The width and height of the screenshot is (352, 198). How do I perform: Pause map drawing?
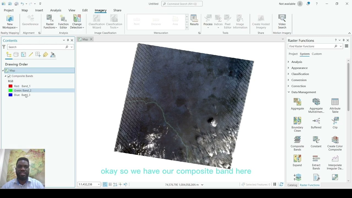tap(274, 185)
